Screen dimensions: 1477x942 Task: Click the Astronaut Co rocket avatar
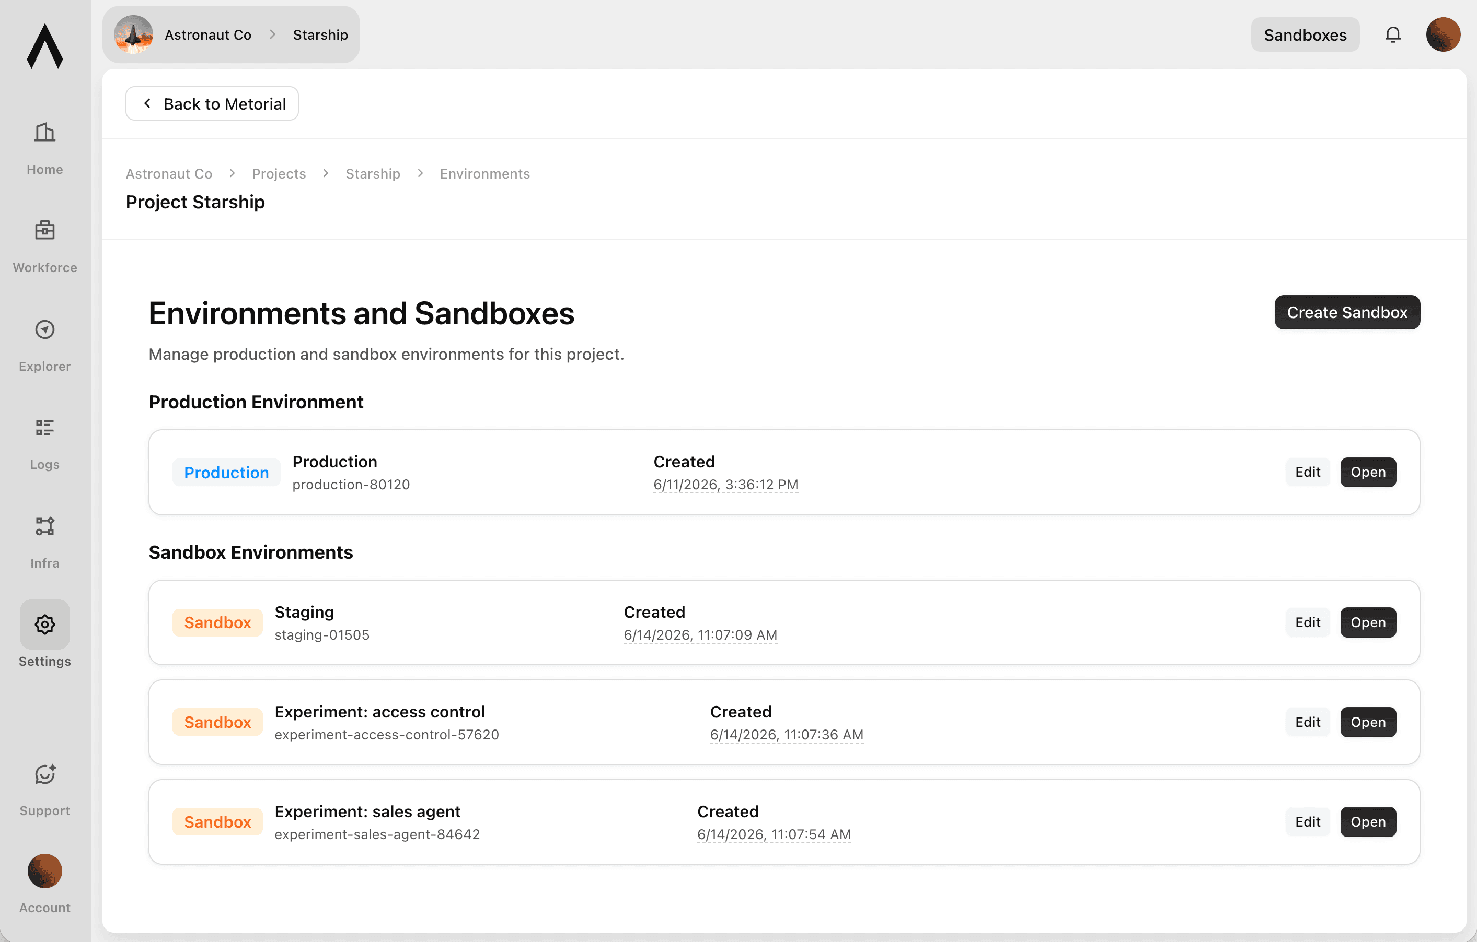click(x=133, y=34)
